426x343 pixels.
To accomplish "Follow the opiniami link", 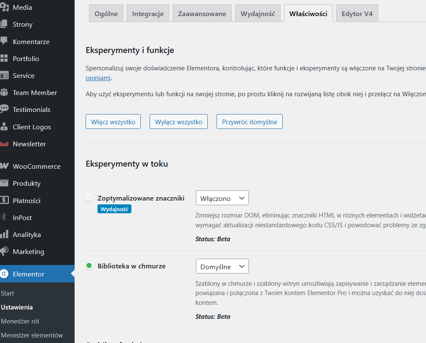I will pyautogui.click(x=98, y=78).
